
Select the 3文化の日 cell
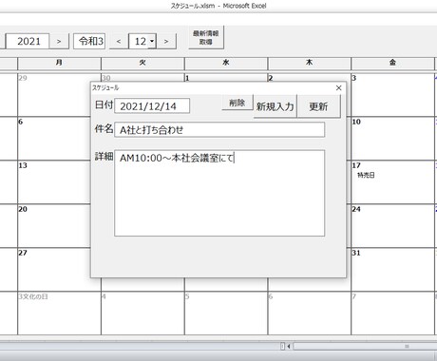tap(59, 313)
